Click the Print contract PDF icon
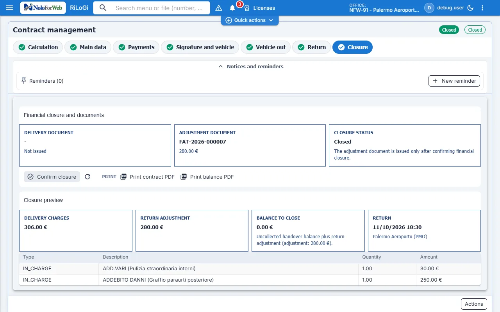 pyautogui.click(x=123, y=177)
